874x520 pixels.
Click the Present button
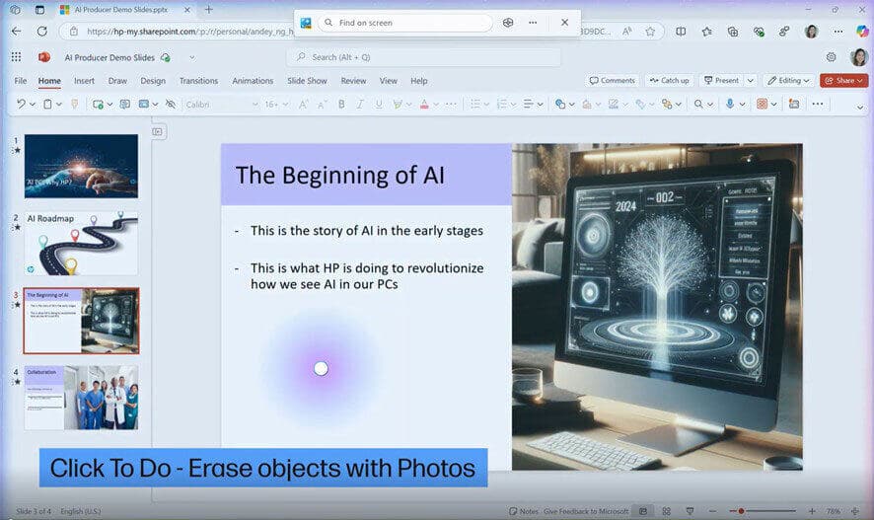pyautogui.click(x=721, y=80)
